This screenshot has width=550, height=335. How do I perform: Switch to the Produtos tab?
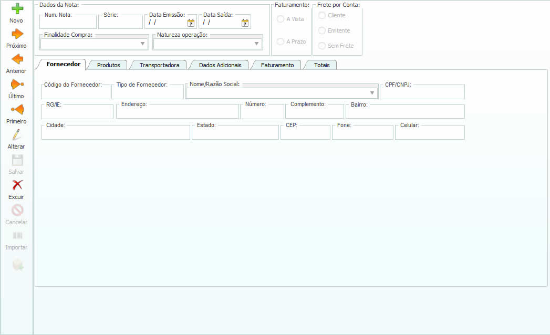tap(108, 65)
